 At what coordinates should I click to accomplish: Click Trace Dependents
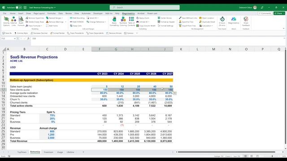coord(95,33)
